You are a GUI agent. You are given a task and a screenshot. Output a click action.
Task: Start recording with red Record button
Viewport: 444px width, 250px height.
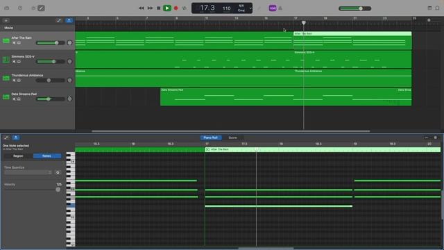[176, 8]
